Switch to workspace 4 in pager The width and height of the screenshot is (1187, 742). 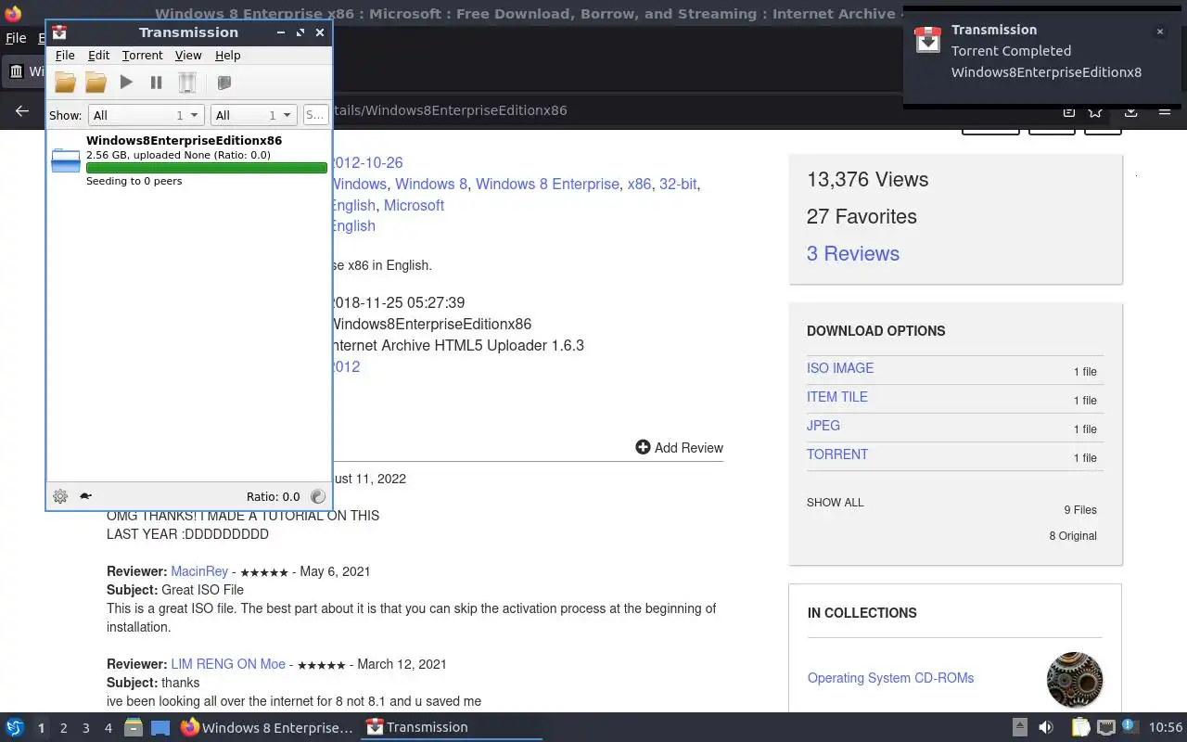coord(108,728)
